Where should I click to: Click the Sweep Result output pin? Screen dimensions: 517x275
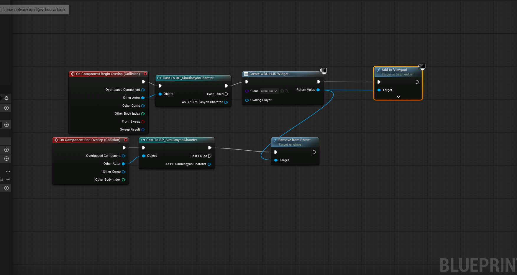click(x=143, y=130)
